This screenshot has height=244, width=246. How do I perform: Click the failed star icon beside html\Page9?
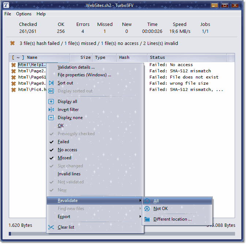[14, 83]
